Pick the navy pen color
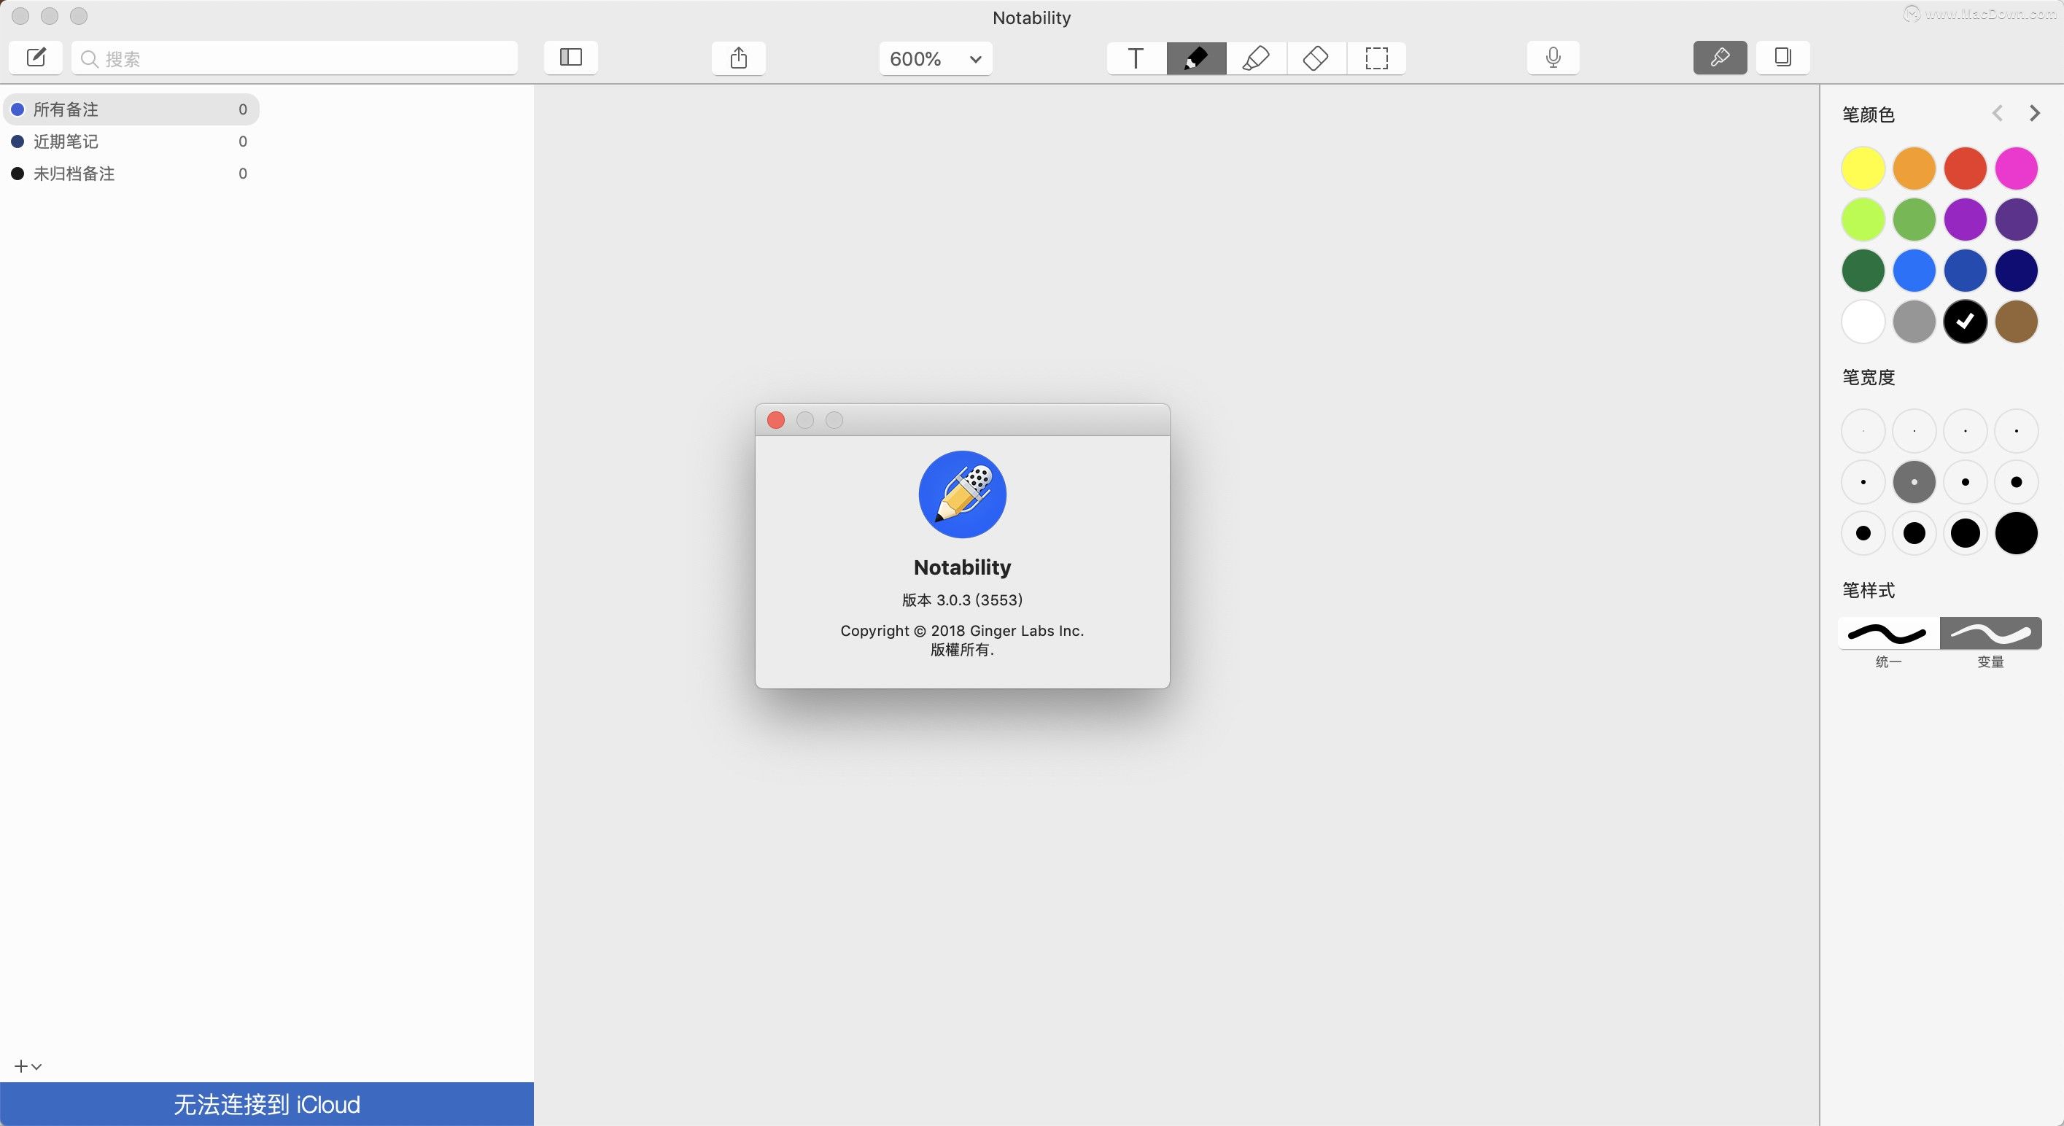Screen dimensions: 2064x1126 pos(2016,271)
